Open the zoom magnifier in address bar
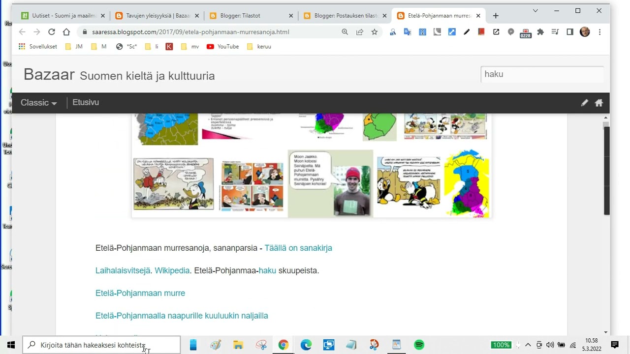630x354 pixels. [x=345, y=32]
